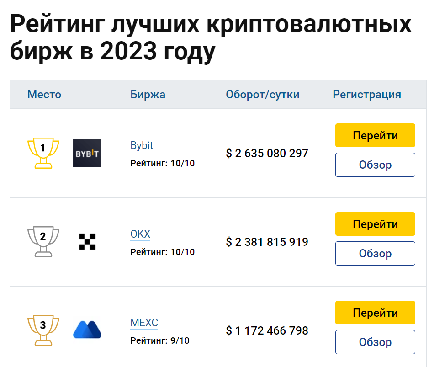Click the MEXC blue mountain logo
The height and width of the screenshot is (367, 445).
[87, 330]
